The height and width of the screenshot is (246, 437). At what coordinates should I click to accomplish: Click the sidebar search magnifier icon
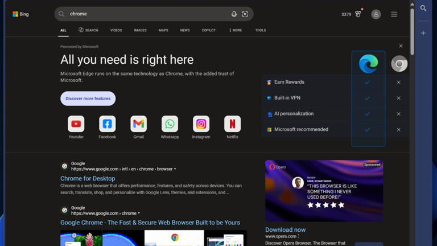point(423,9)
